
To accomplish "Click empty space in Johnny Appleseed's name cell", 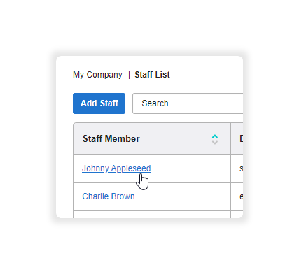I will pyautogui.click(x=190, y=168).
